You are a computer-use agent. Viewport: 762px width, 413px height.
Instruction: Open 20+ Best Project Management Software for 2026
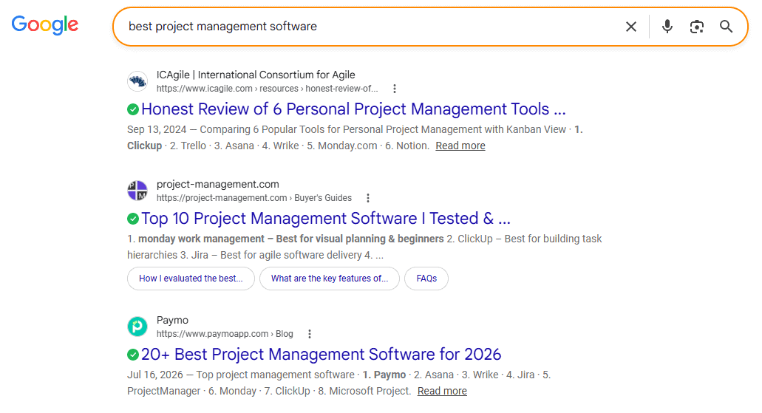[x=321, y=355]
